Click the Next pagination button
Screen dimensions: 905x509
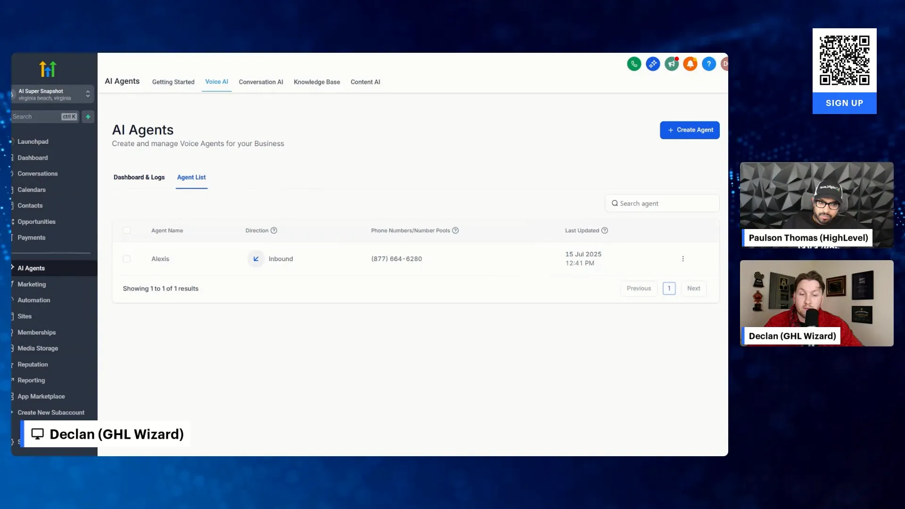[693, 288]
